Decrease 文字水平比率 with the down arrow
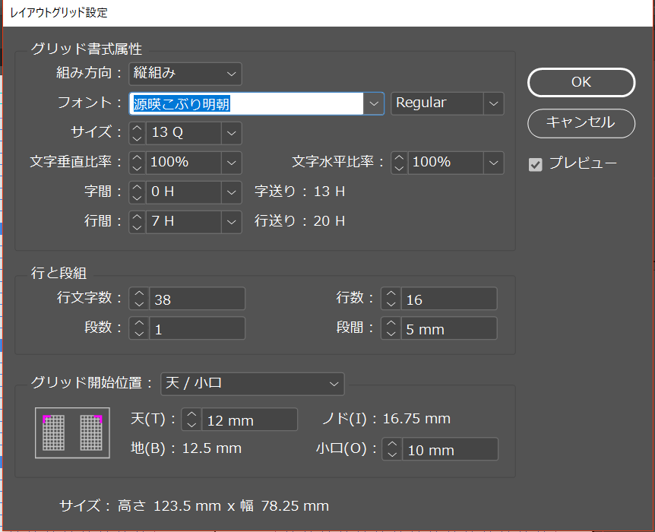The height and width of the screenshot is (532, 655). 400,169
